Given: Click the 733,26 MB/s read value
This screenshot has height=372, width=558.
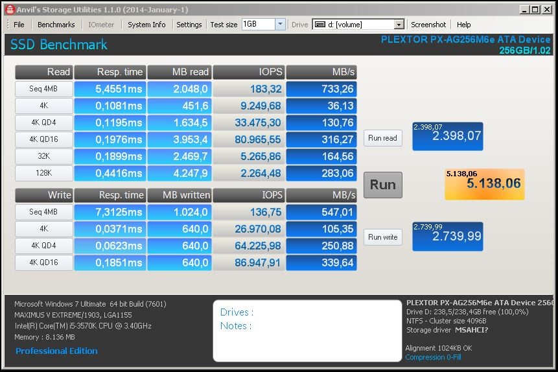Looking at the screenshot, I should [321, 89].
